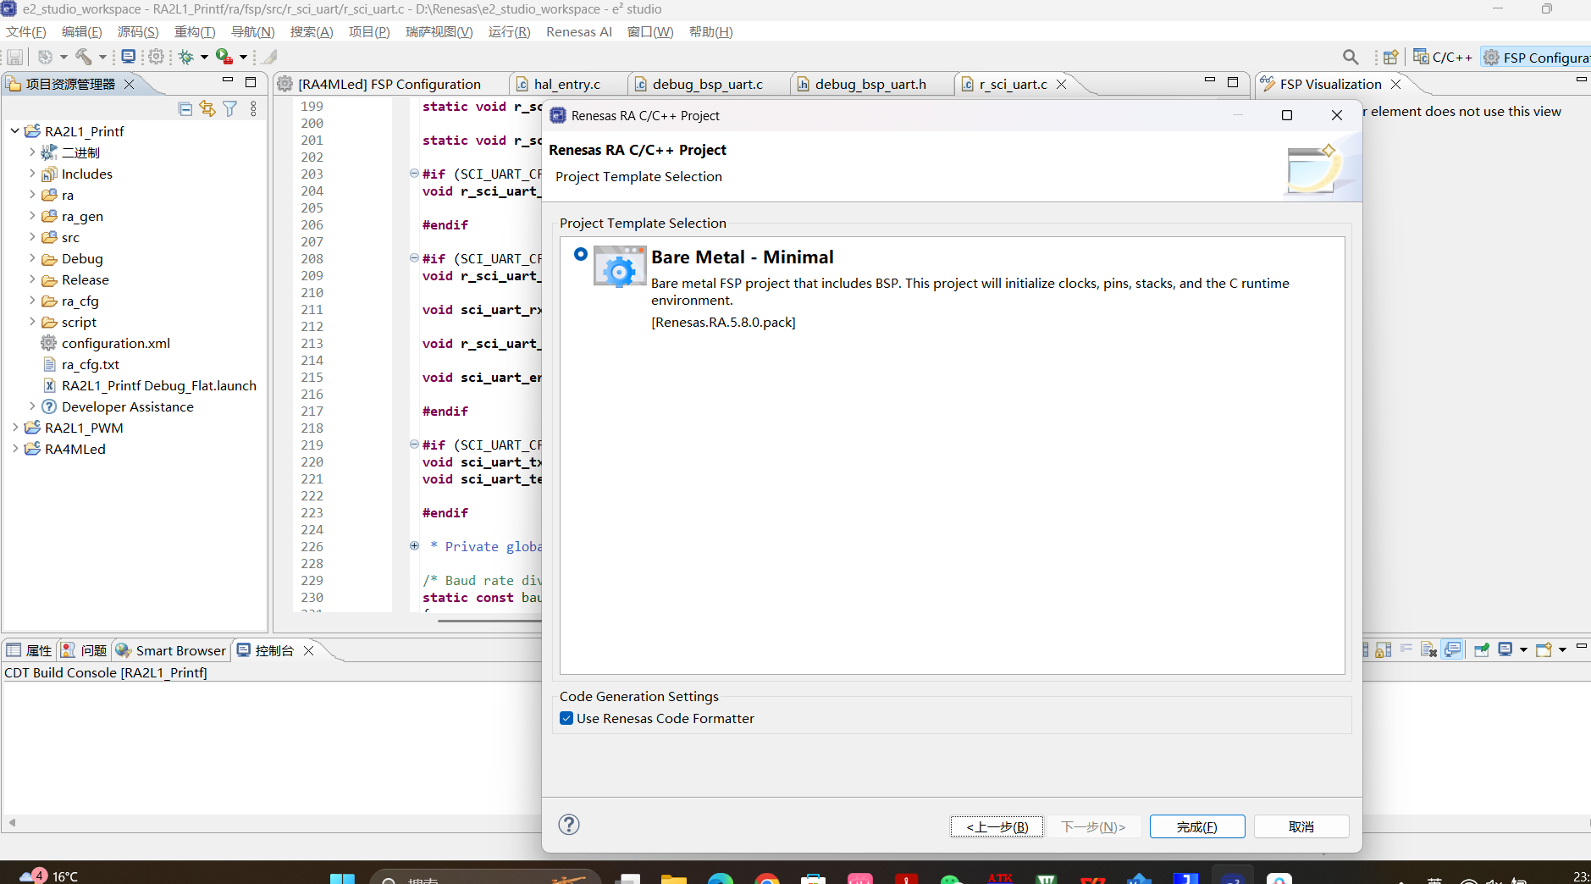Expand the Includes folder

tap(32, 174)
